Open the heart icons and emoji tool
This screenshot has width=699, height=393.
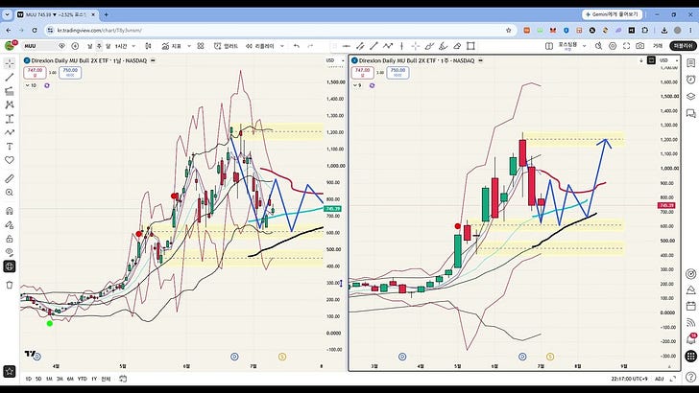(10, 160)
